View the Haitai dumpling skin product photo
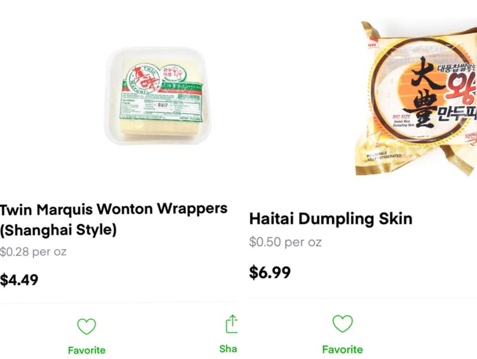477x359 pixels. coord(416,98)
